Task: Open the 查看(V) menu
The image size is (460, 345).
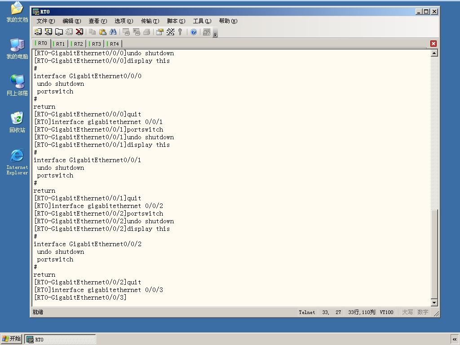Action: [97, 21]
